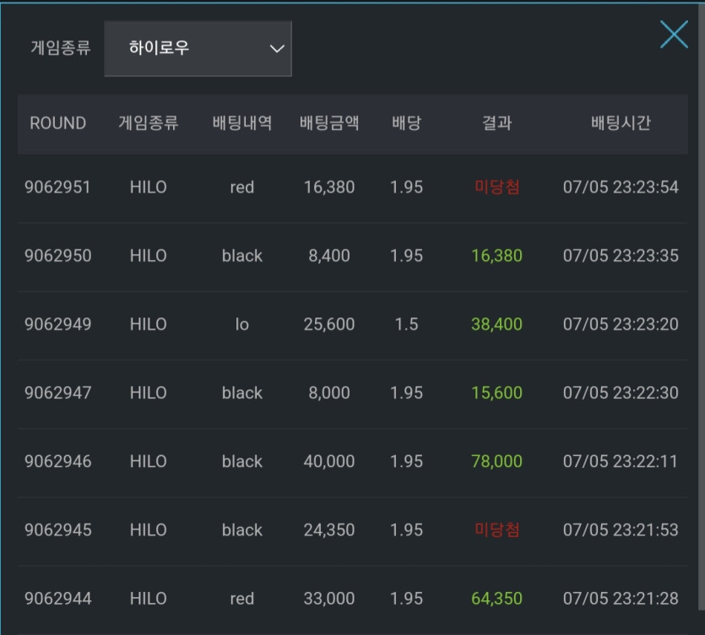The width and height of the screenshot is (705, 635).
Task: Select round number 9062944
Action: click(x=57, y=599)
